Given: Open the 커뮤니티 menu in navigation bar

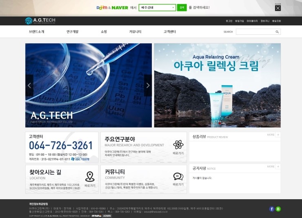Looking at the screenshot, I should coord(135,31).
